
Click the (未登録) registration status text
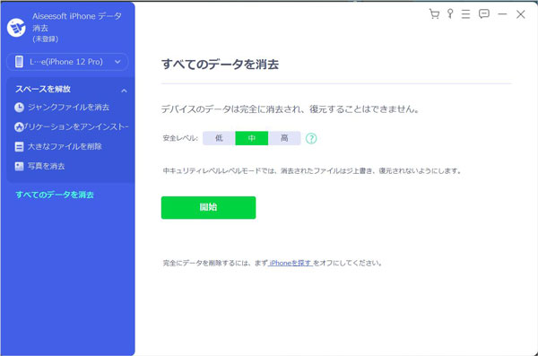[46, 39]
